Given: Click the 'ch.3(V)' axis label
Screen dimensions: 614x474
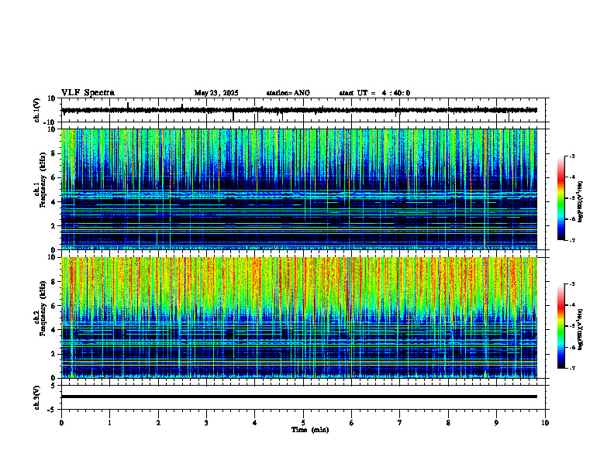Looking at the screenshot, I should click(x=37, y=398).
